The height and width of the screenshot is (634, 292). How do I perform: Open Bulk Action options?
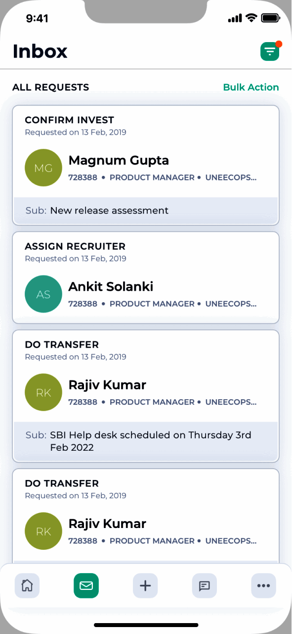pyautogui.click(x=251, y=87)
